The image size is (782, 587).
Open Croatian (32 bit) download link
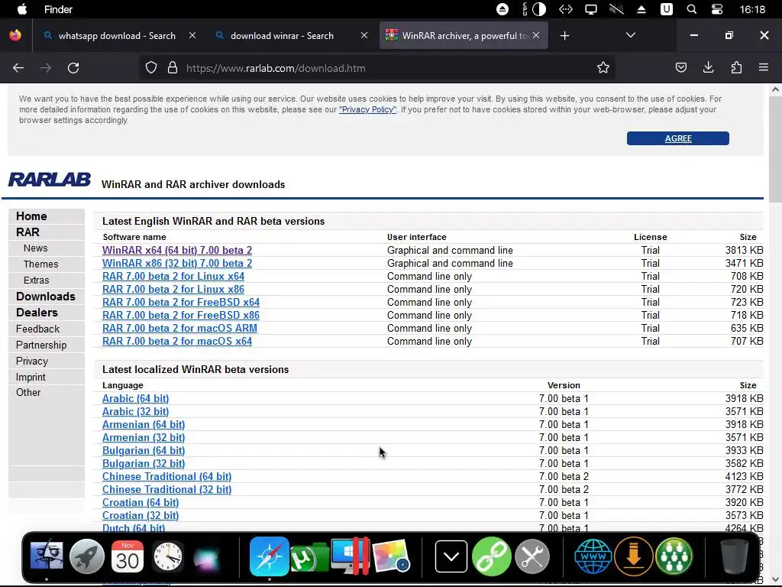[141, 515]
